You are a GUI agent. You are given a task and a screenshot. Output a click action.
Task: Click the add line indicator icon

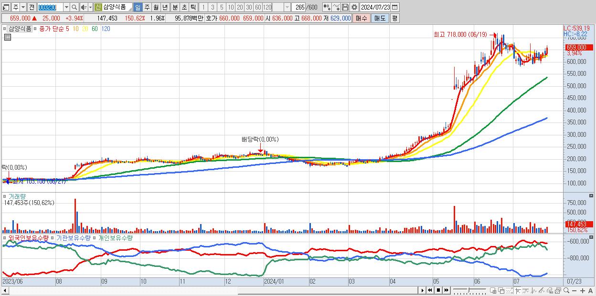[336, 7]
